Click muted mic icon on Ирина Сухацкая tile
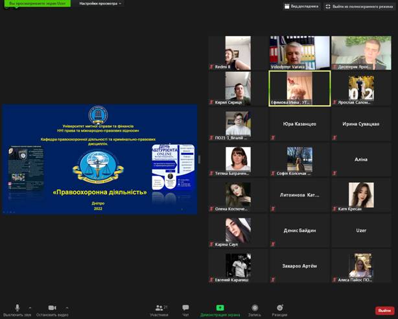The width and height of the screenshot is (398, 319). click(334, 138)
